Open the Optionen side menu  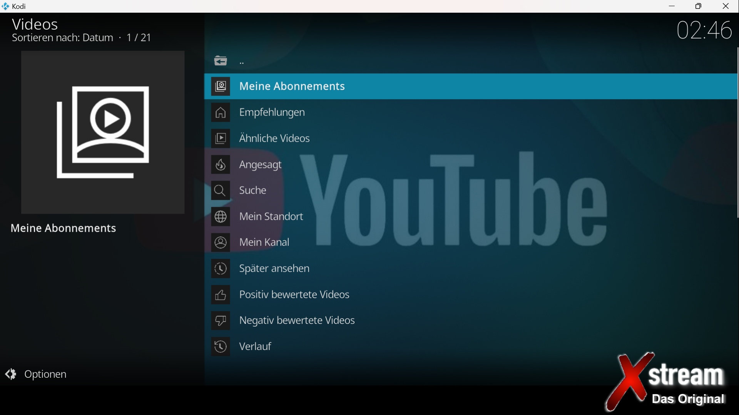click(45, 374)
